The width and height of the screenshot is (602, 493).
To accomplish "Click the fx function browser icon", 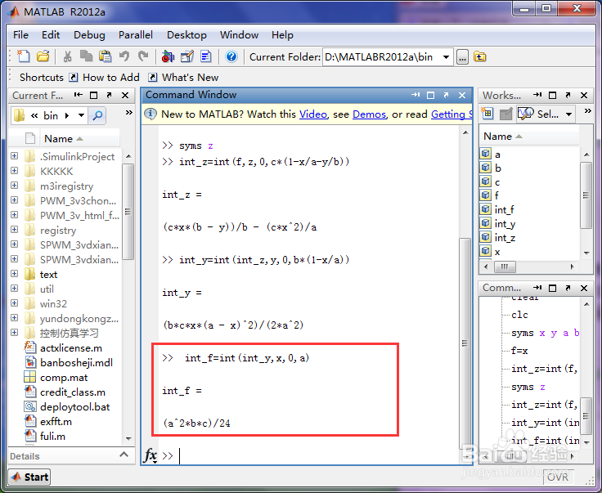I will [150, 455].
